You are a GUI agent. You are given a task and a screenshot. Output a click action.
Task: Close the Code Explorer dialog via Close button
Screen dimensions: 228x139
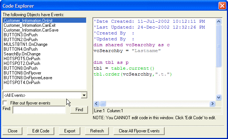12,131
